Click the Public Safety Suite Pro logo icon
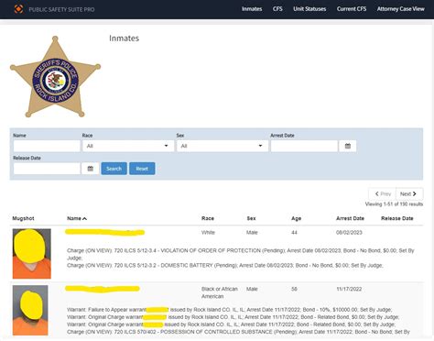The image size is (434, 341). click(x=18, y=9)
